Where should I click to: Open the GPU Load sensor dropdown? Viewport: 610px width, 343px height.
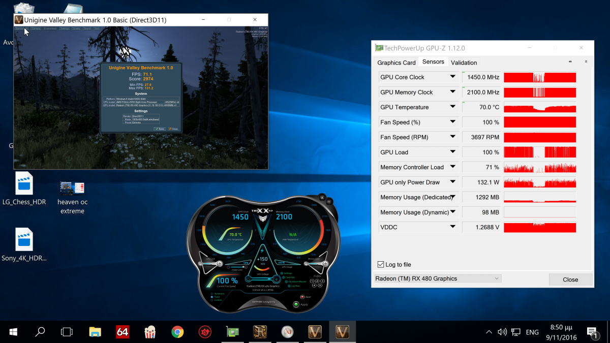452,152
